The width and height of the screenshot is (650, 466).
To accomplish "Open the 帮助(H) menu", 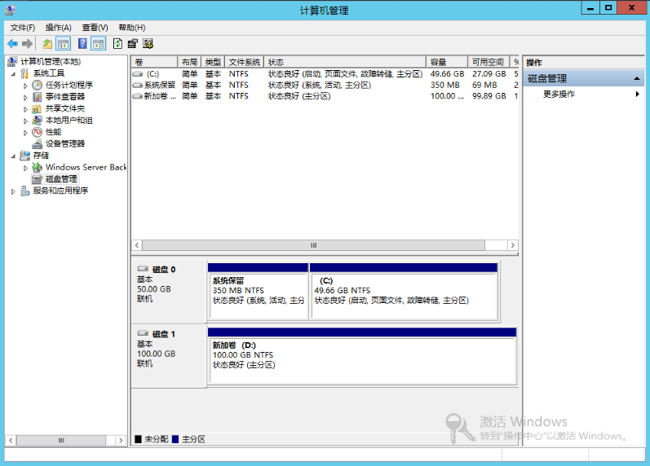I will [x=132, y=28].
